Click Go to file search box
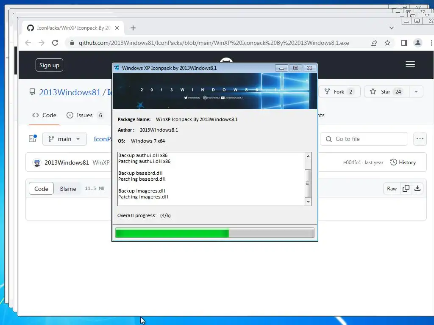The height and width of the screenshot is (325, 434). point(364,139)
